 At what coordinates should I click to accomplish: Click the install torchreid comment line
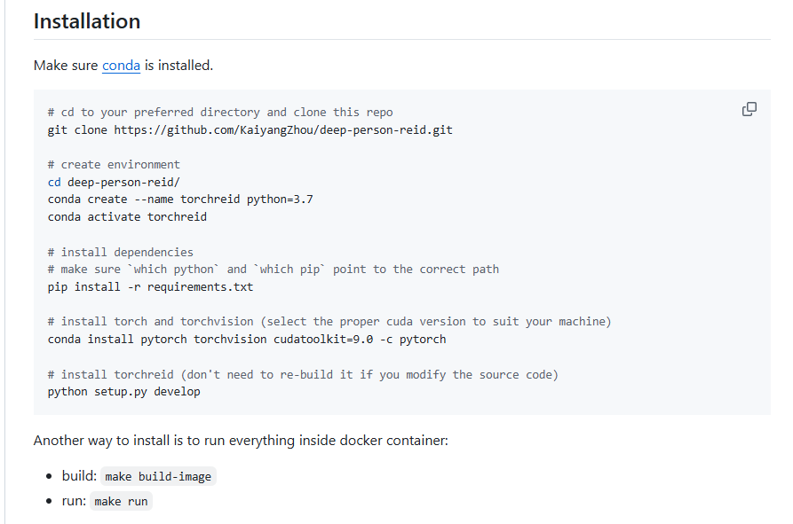point(302,374)
